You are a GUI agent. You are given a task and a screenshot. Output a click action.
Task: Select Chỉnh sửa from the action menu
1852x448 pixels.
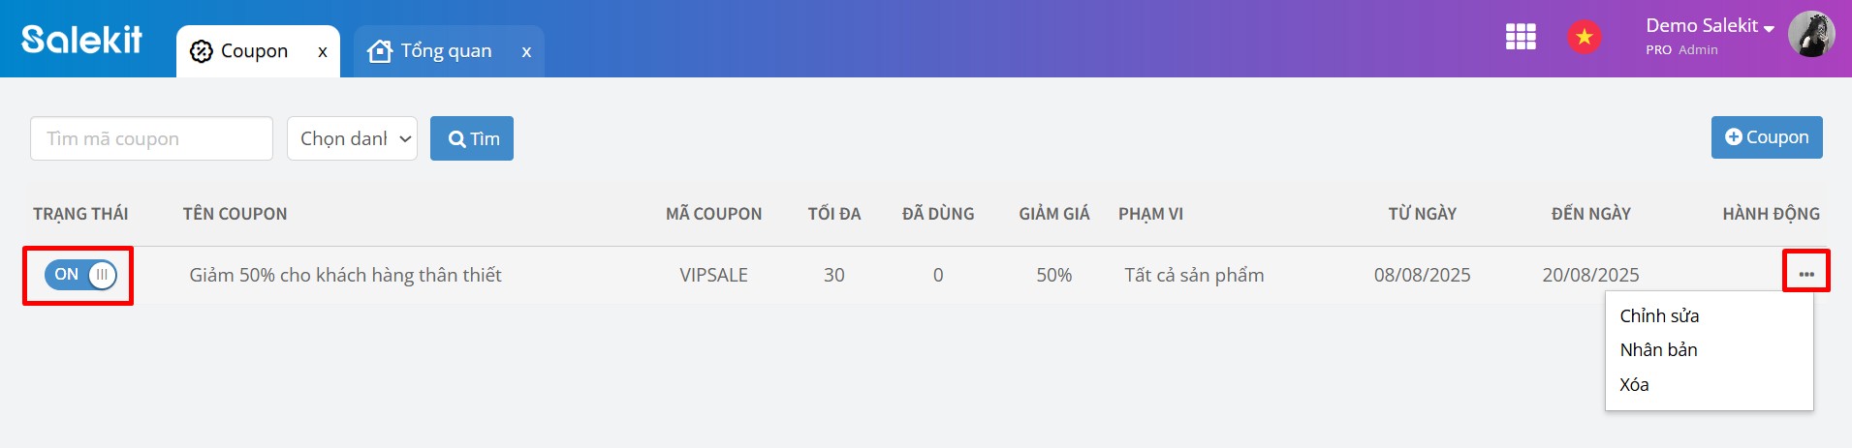click(x=1659, y=315)
